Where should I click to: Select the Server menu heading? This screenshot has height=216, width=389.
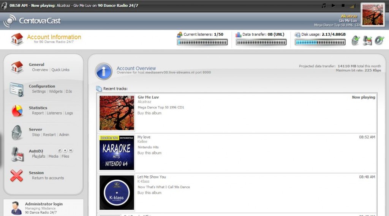[x=35, y=129]
